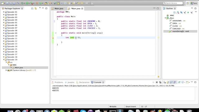Toggle Hide Fields in Outline
199x112 pixels.
click(181, 12)
